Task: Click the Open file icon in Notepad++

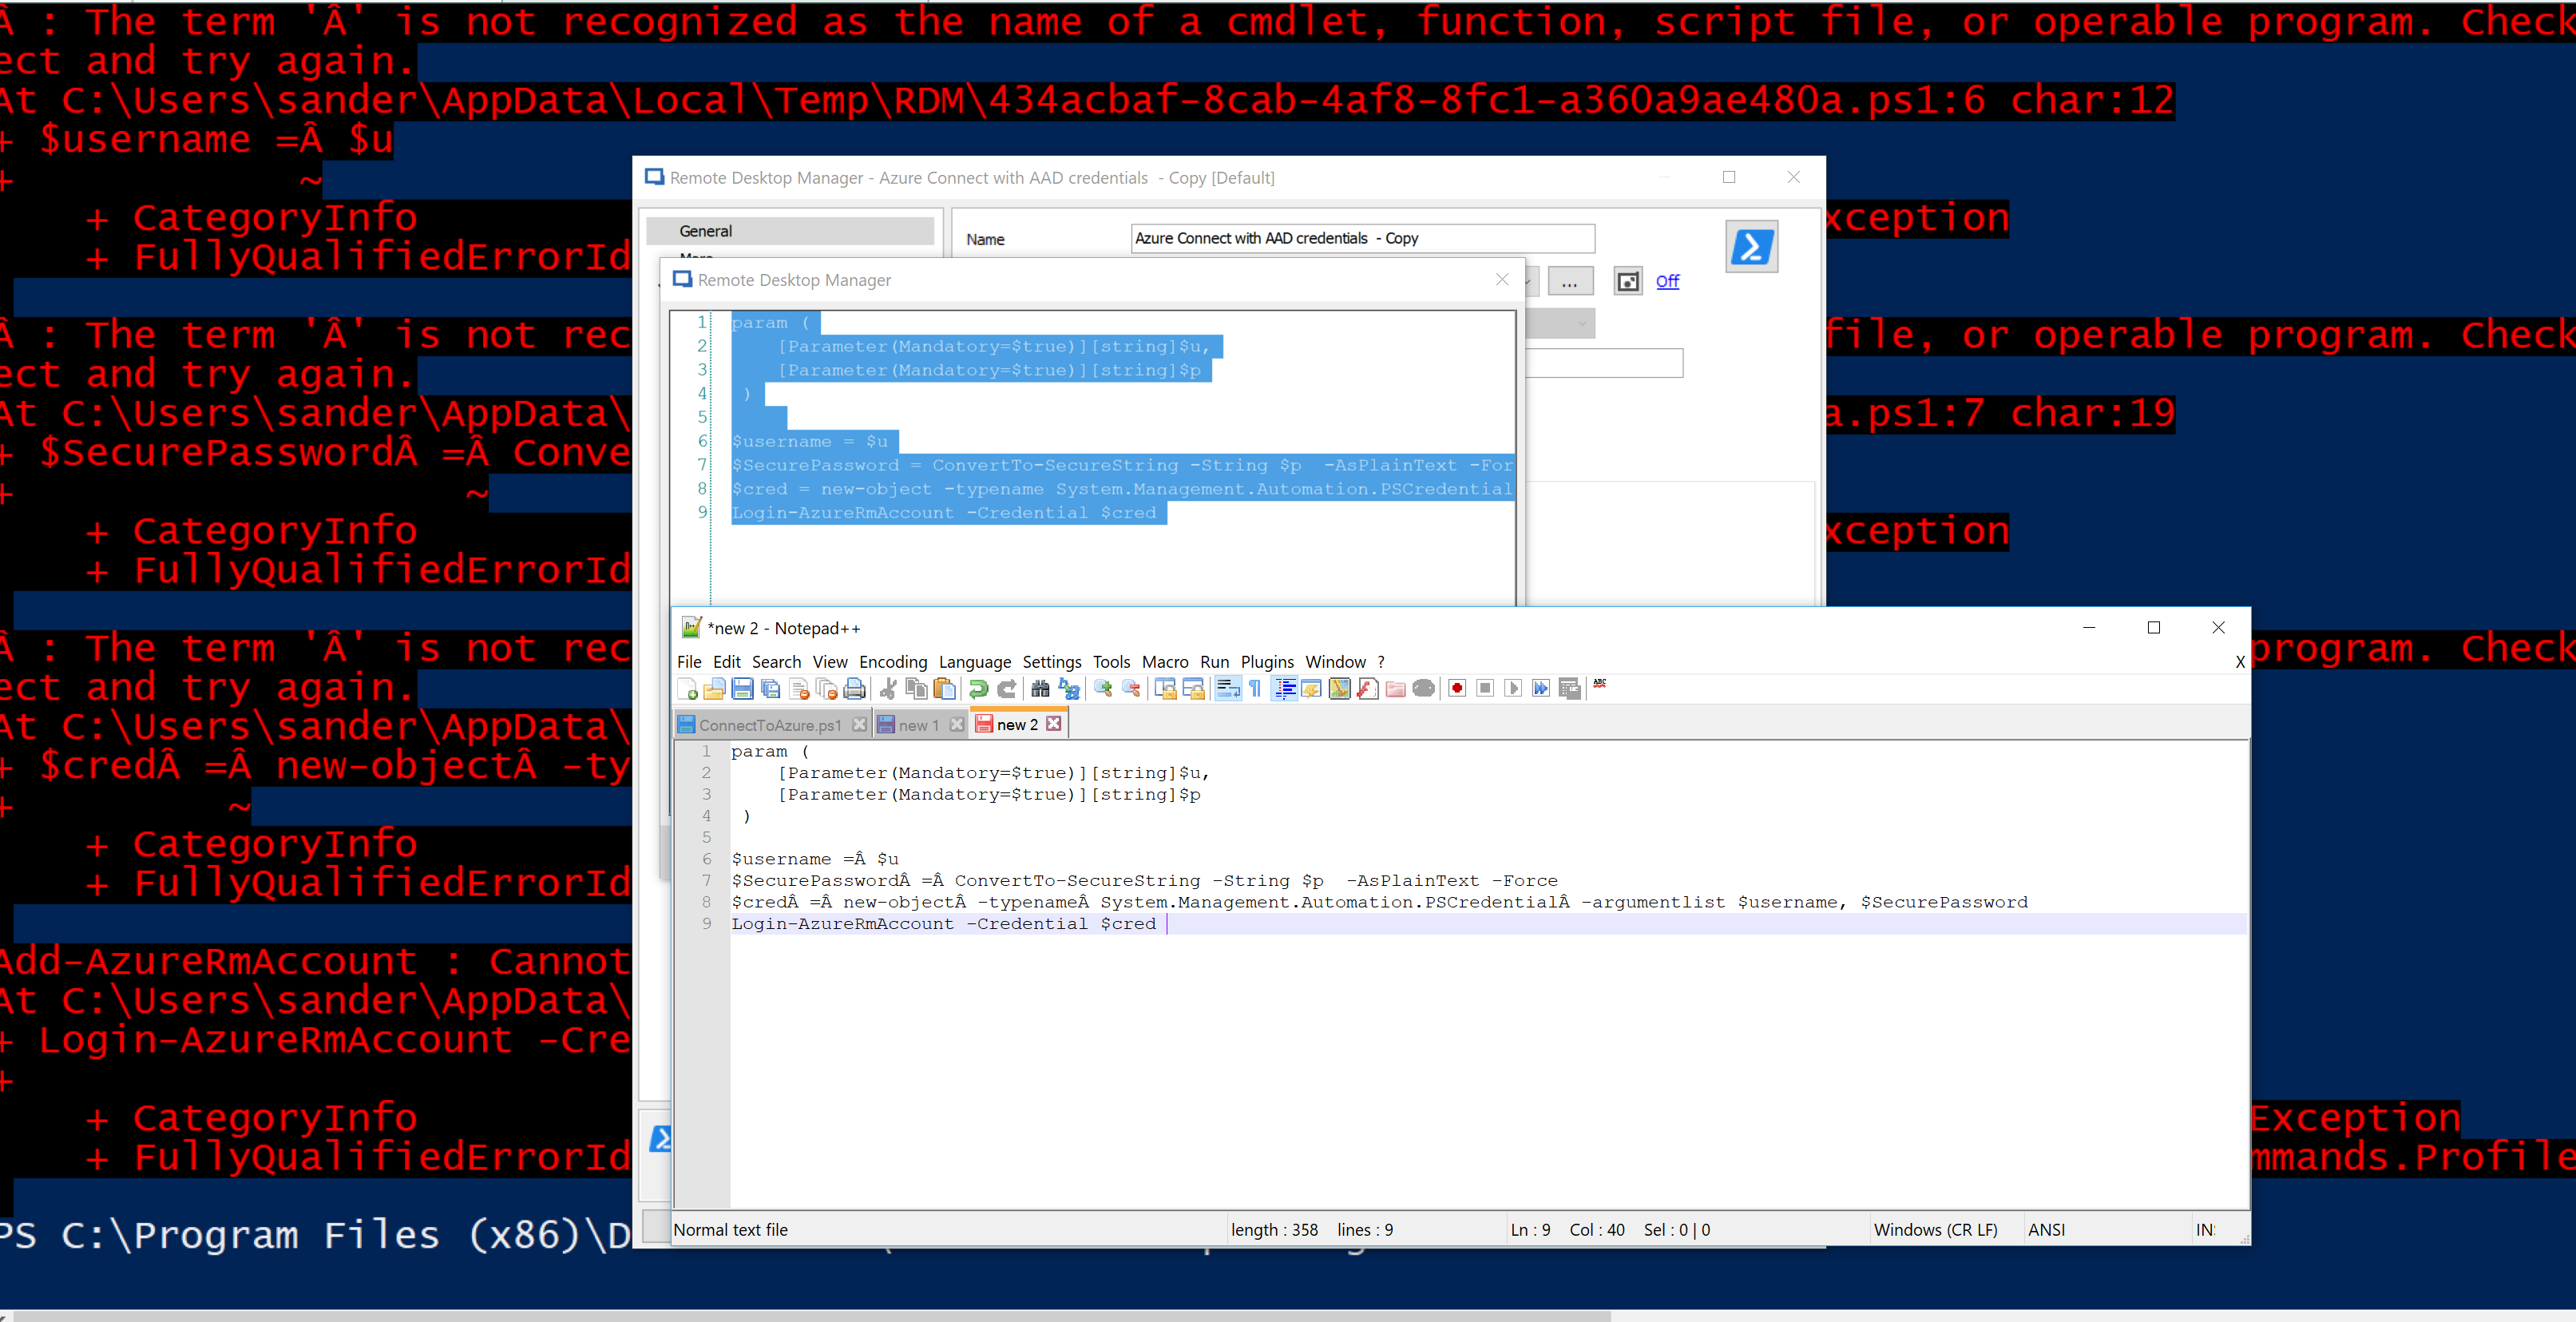Action: pyautogui.click(x=714, y=688)
